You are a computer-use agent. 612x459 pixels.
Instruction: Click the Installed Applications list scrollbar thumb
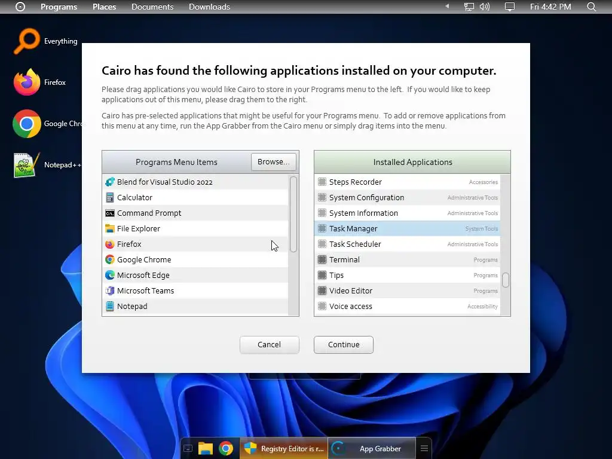pyautogui.click(x=506, y=280)
